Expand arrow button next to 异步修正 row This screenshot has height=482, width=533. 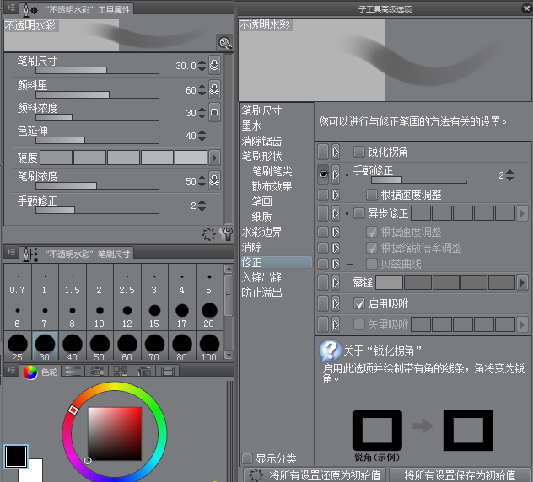click(336, 213)
